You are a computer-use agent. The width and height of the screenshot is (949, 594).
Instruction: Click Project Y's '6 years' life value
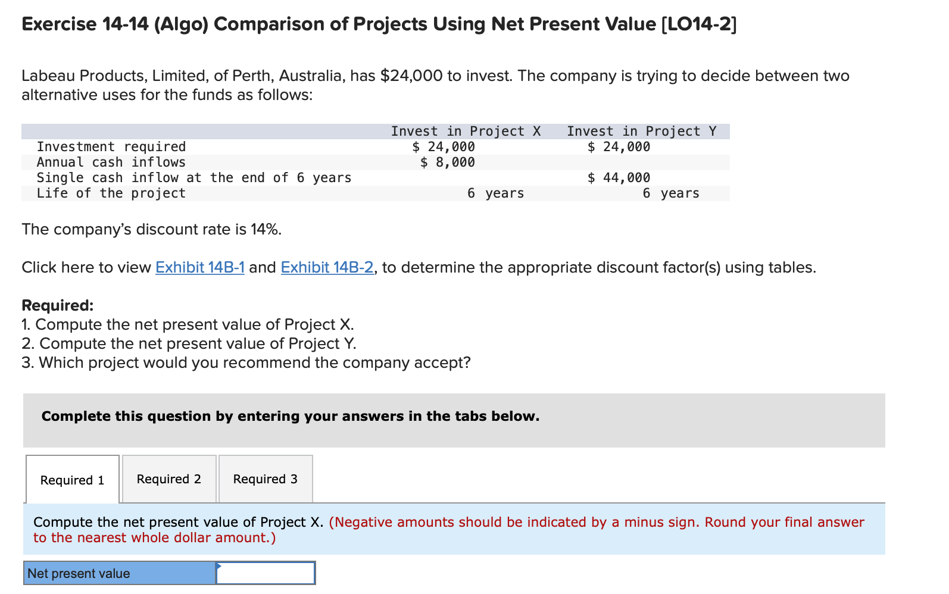tap(671, 193)
